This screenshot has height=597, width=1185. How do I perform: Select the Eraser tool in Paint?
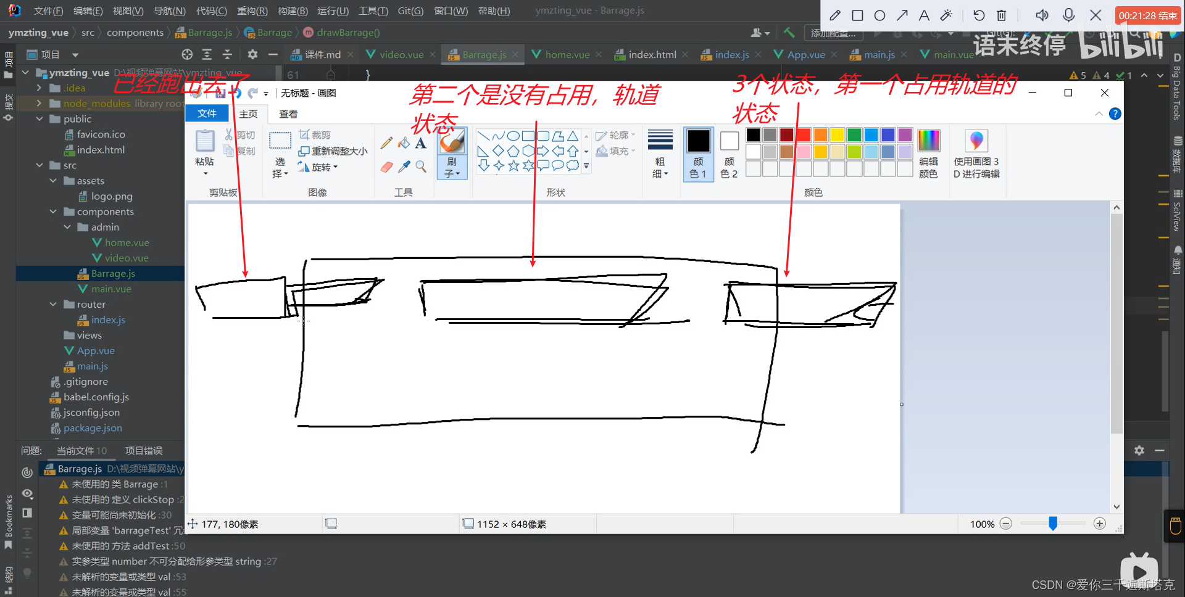point(386,167)
